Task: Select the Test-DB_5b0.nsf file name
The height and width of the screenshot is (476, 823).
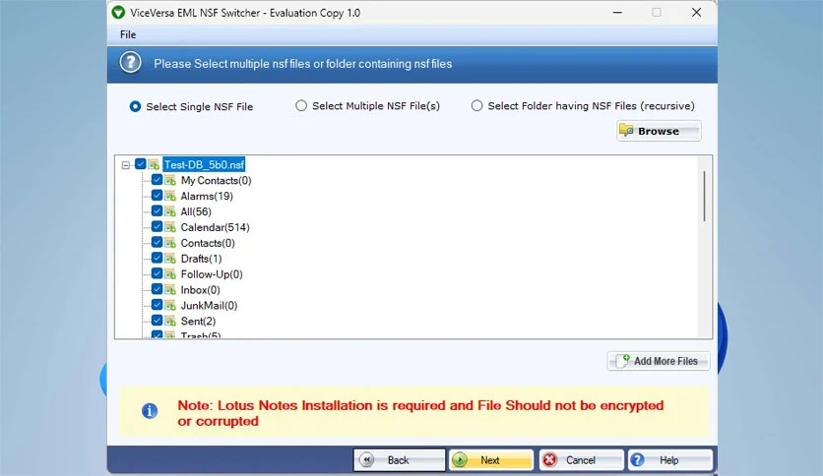Action: (204, 164)
